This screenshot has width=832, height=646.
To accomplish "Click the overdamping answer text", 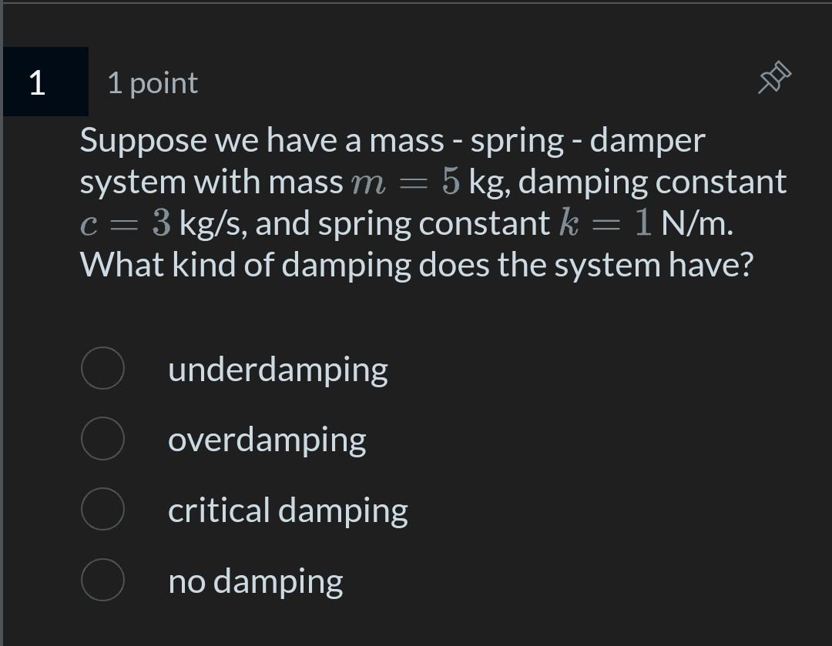I will click(267, 440).
